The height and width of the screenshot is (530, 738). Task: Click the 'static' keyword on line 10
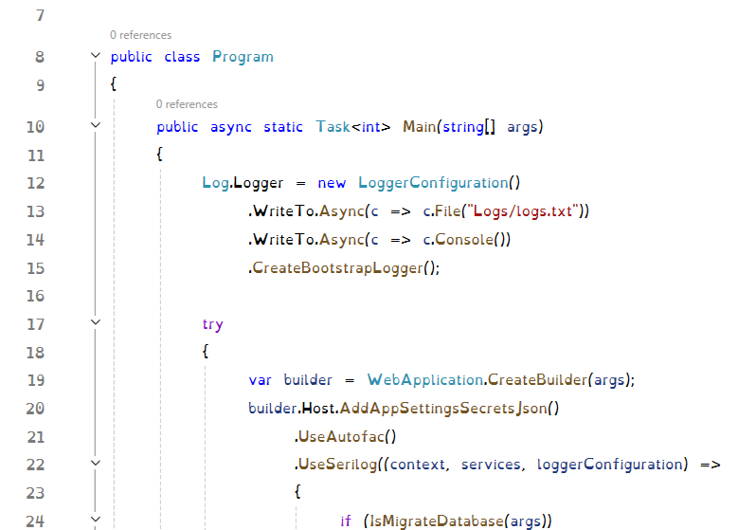coord(283,127)
